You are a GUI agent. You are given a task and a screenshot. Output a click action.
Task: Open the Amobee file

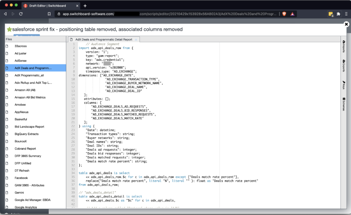[36, 104]
